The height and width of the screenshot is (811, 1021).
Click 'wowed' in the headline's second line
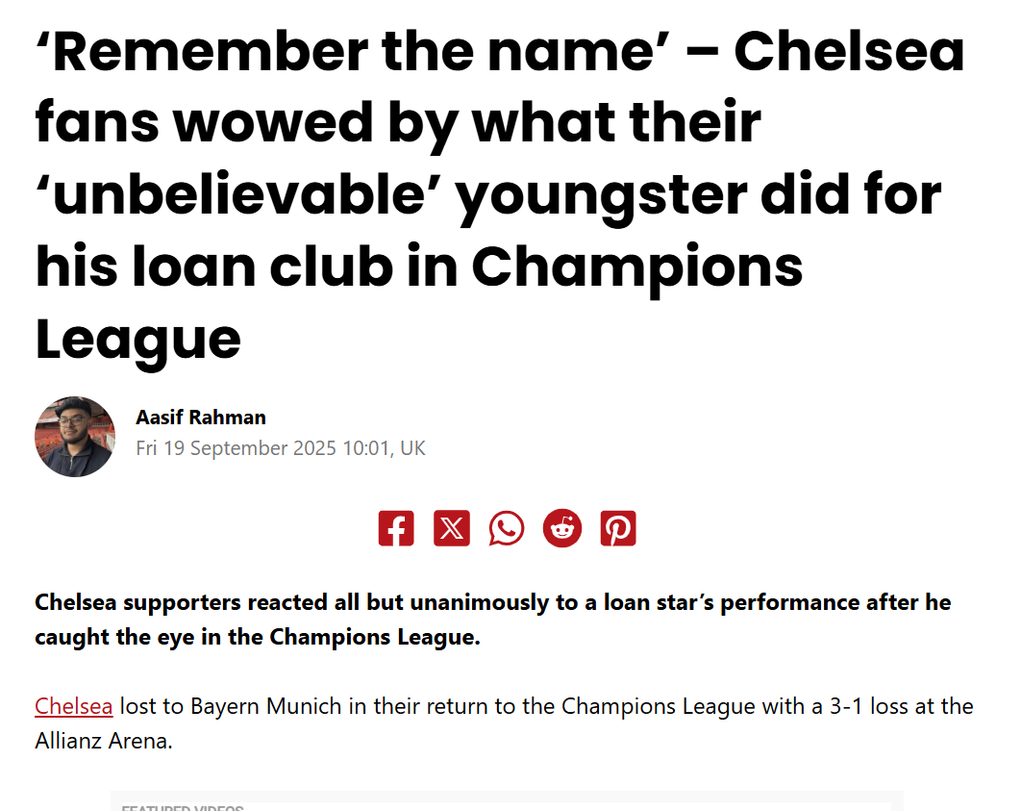coord(299,124)
